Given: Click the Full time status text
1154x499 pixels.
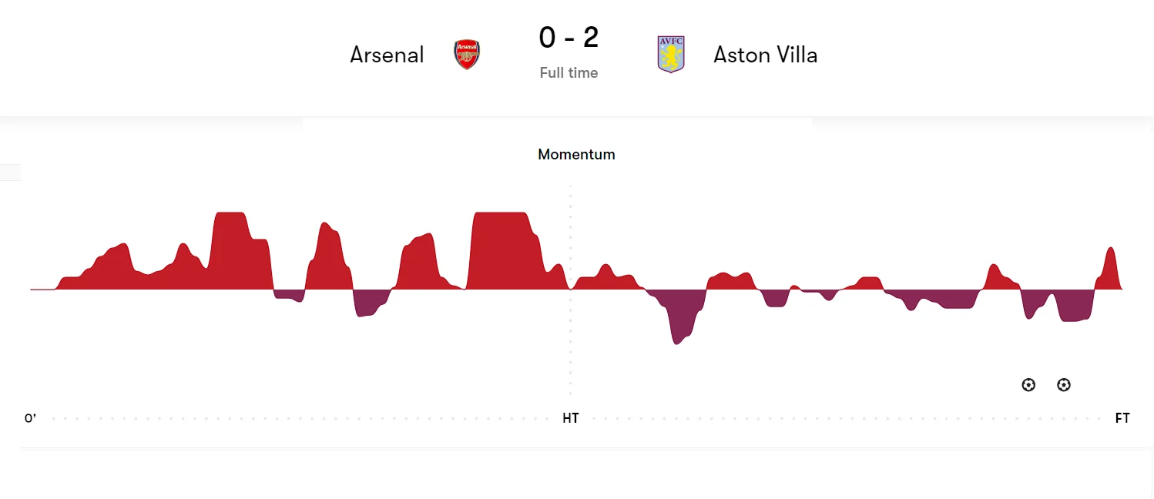Looking at the screenshot, I should 569,73.
